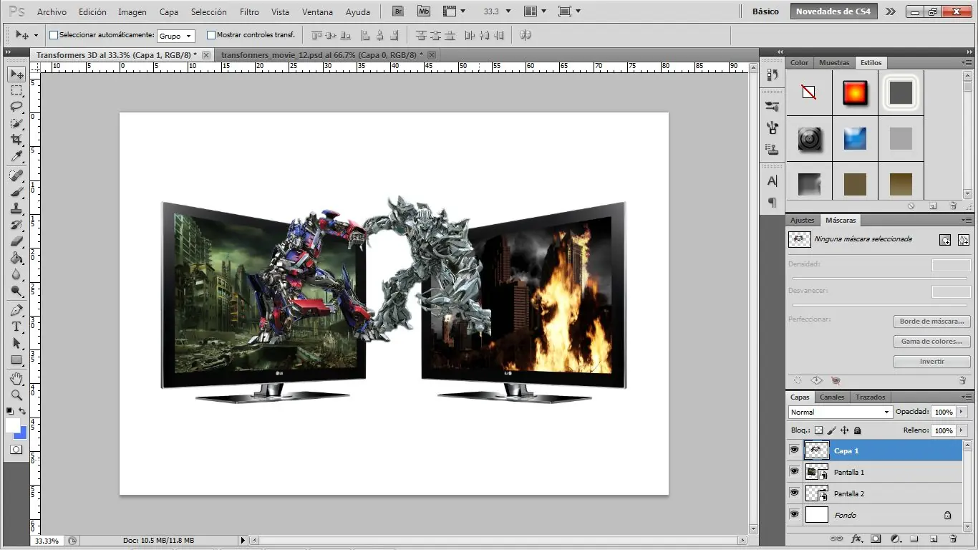Open the Opacidad slider arrow

pyautogui.click(x=960, y=412)
